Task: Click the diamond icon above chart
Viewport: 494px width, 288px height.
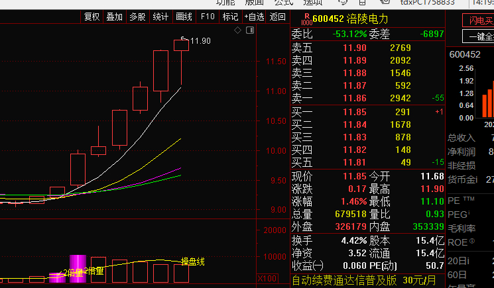Action: click(238, 30)
